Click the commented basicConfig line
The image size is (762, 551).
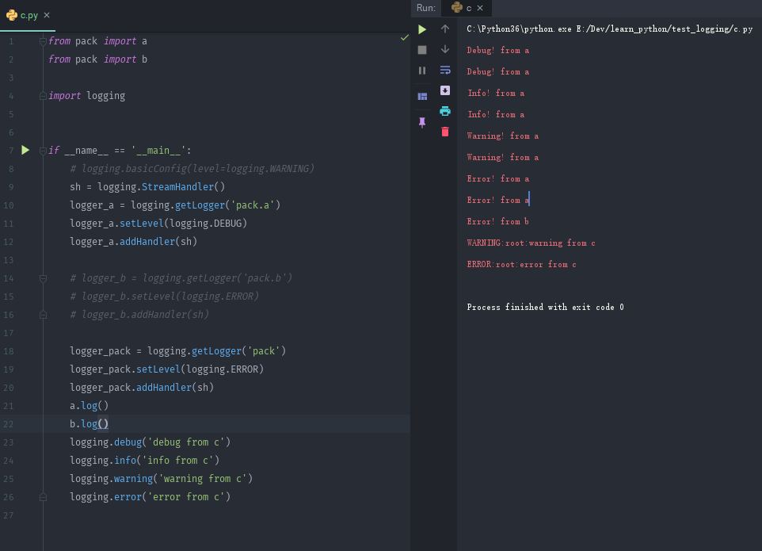pos(192,169)
